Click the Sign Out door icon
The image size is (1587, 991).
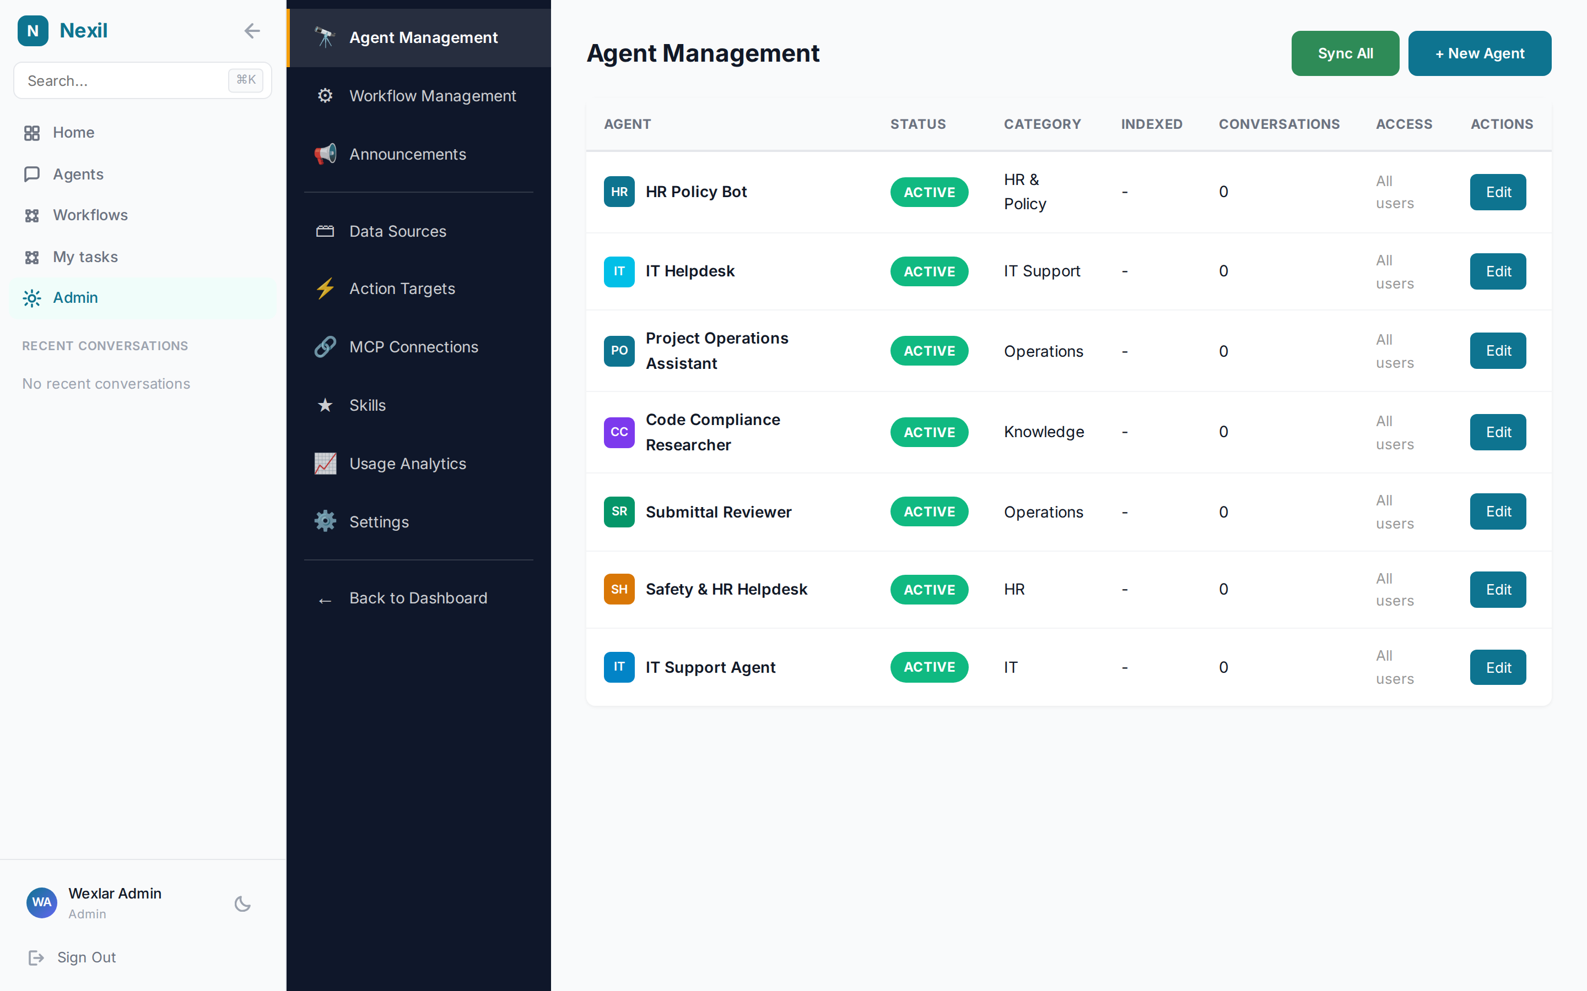[36, 957]
